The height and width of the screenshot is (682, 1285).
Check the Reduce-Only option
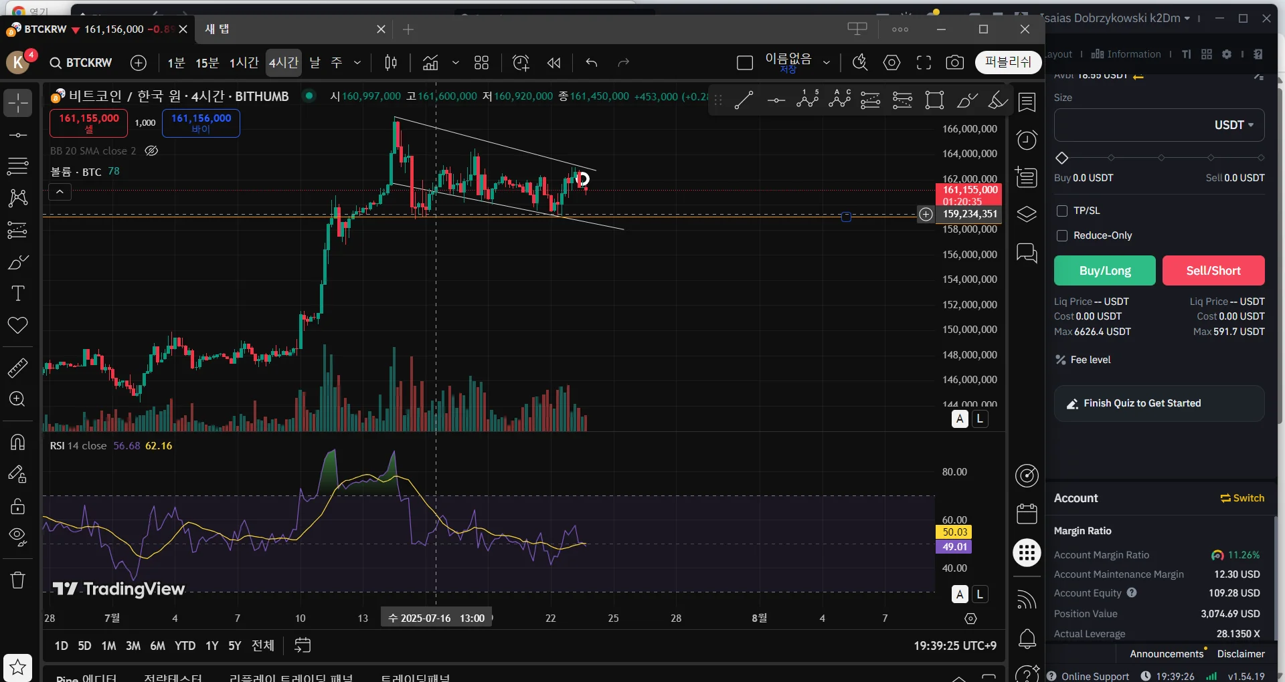1061,235
